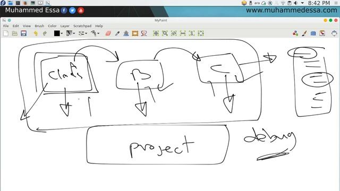The height and width of the screenshot is (191, 340).
Task: Open the color palette panel with colored dots icon
Action: (x=295, y=33)
